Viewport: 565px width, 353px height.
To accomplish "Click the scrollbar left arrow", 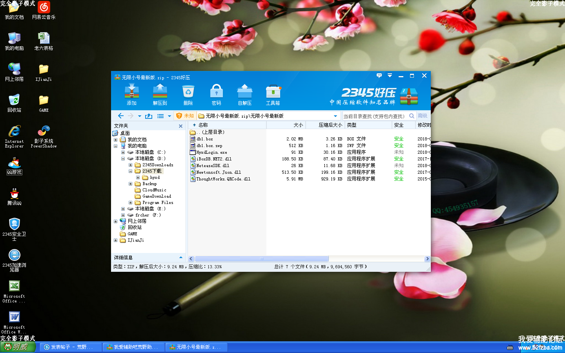I will (191, 259).
